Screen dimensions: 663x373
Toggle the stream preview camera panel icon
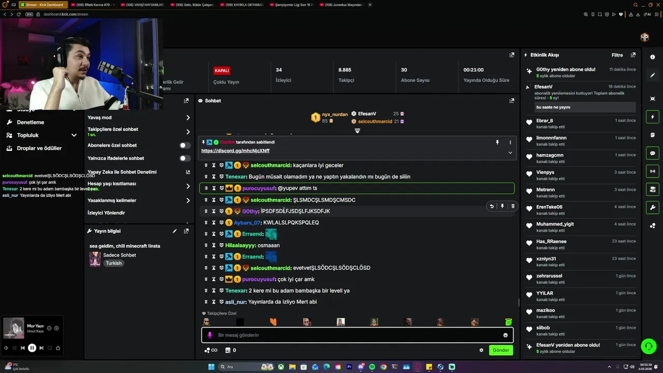coord(653,189)
